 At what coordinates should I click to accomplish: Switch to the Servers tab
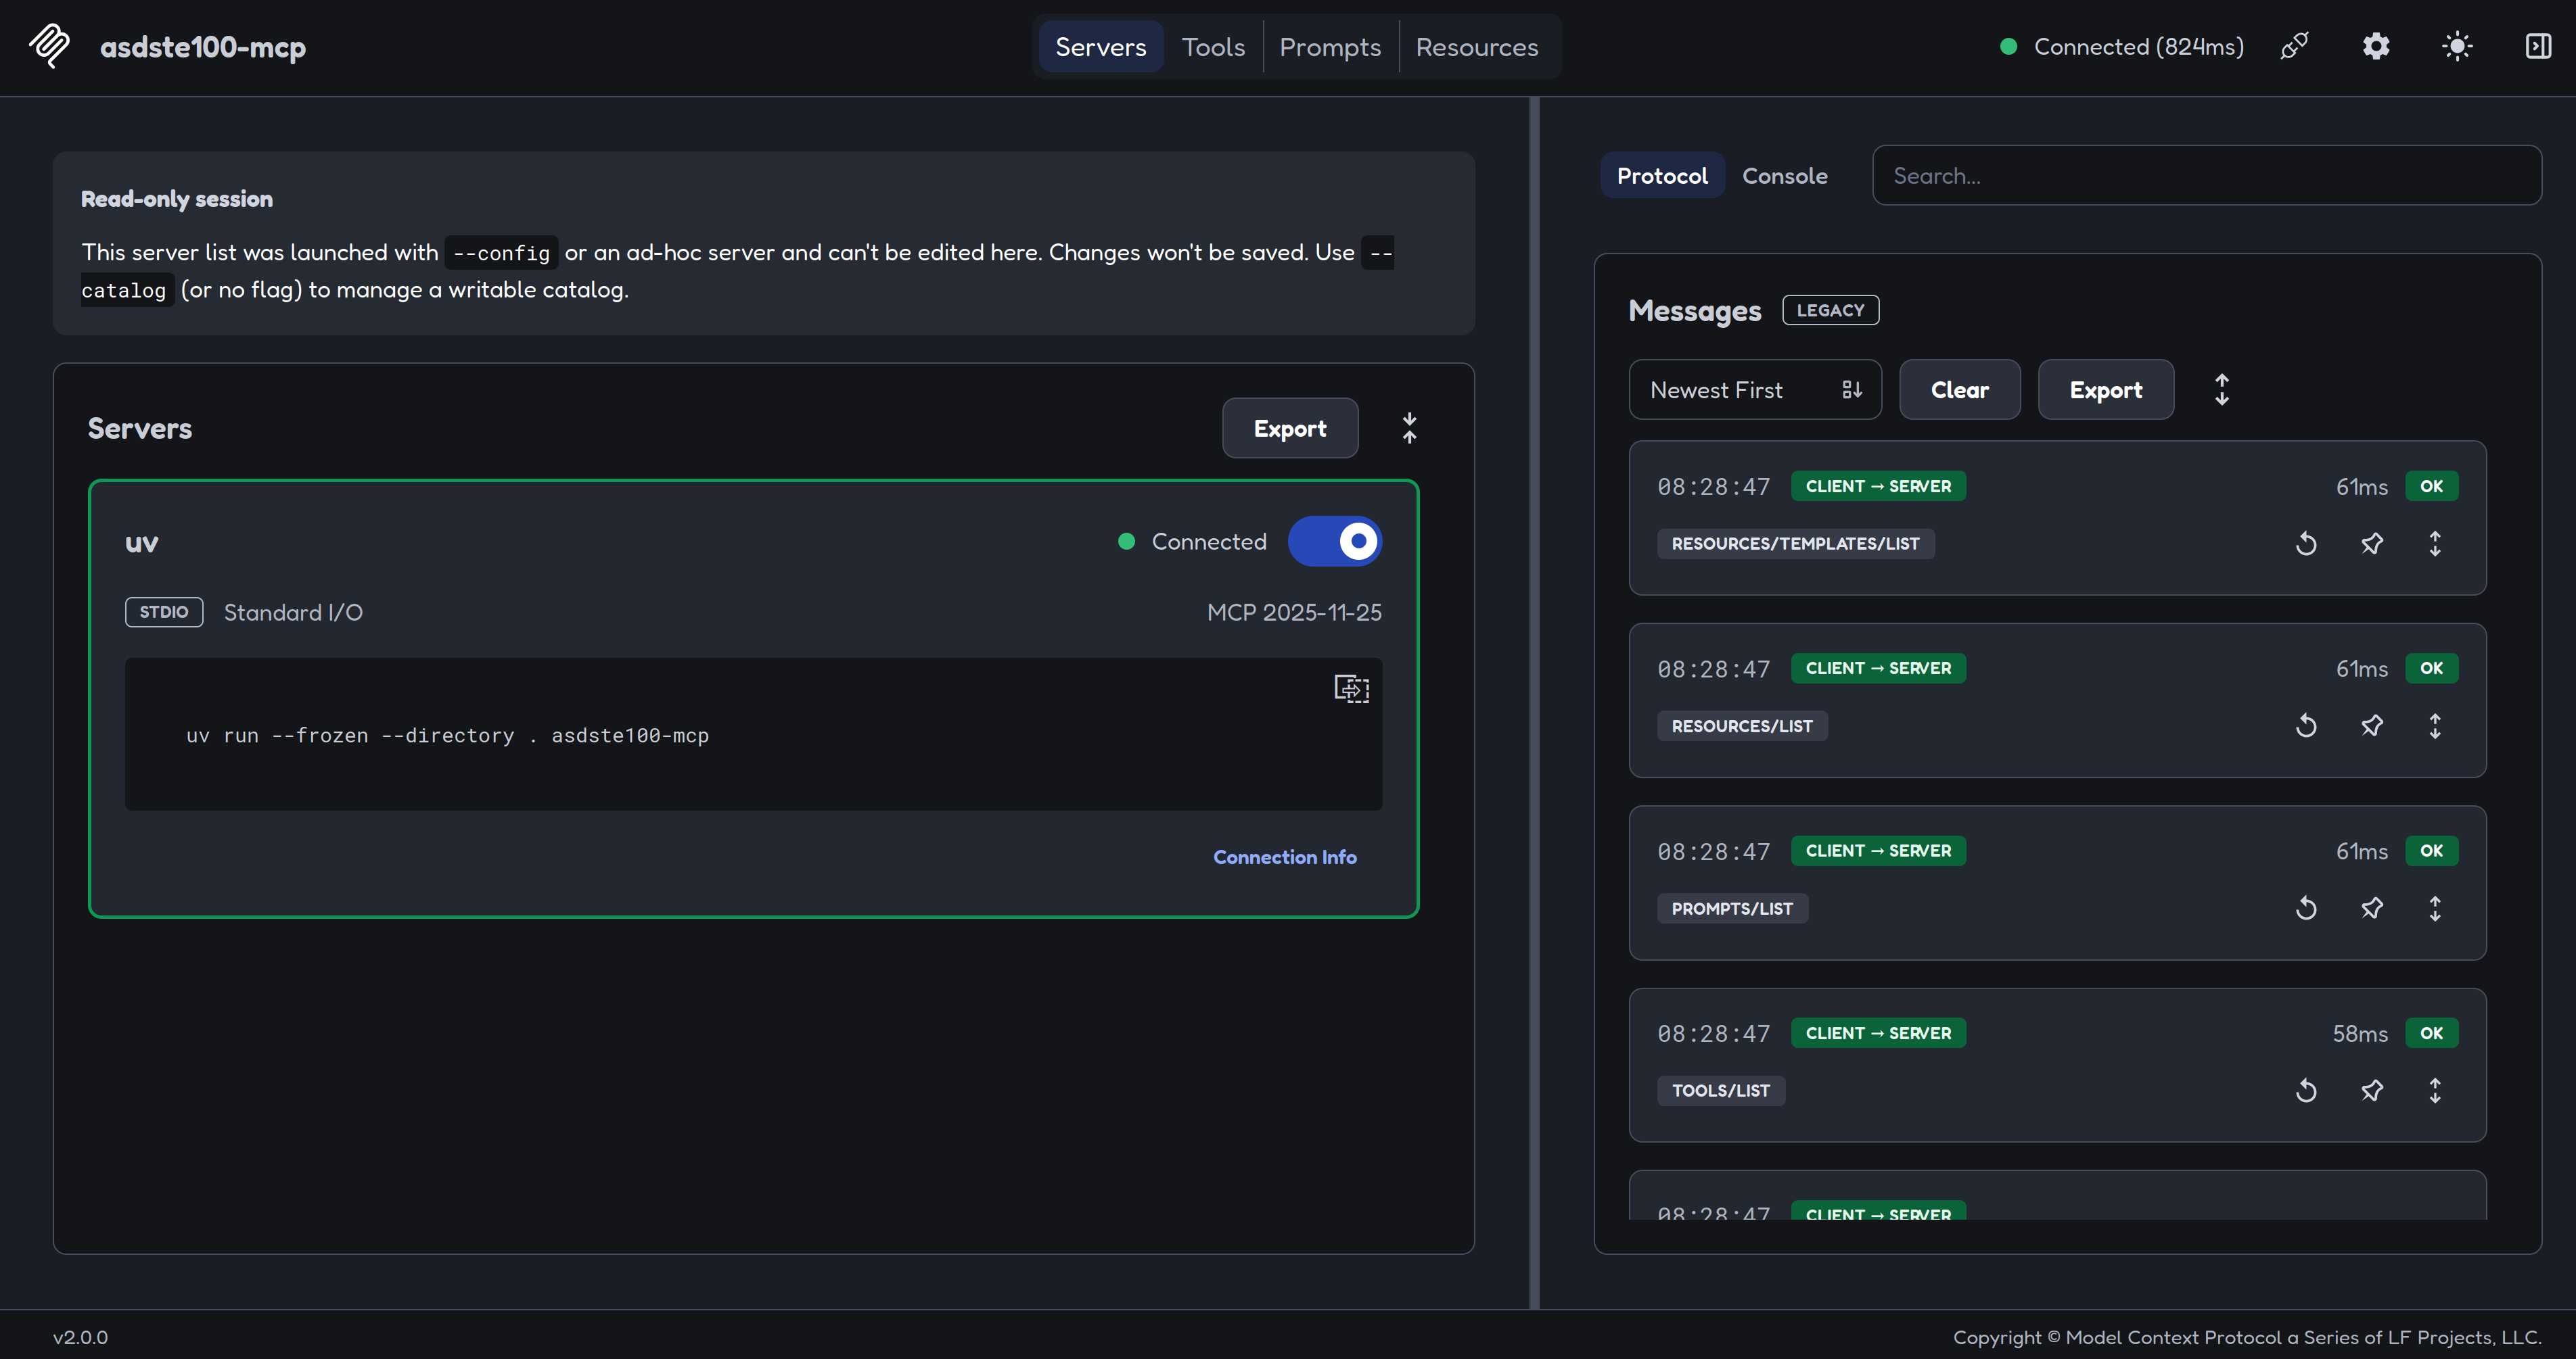(1100, 47)
